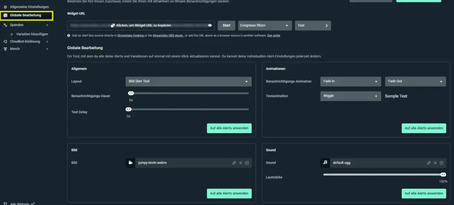Viewport: 454px width, 205px height.
Task: Expand the Merch submenu arrow
Action: point(47,49)
